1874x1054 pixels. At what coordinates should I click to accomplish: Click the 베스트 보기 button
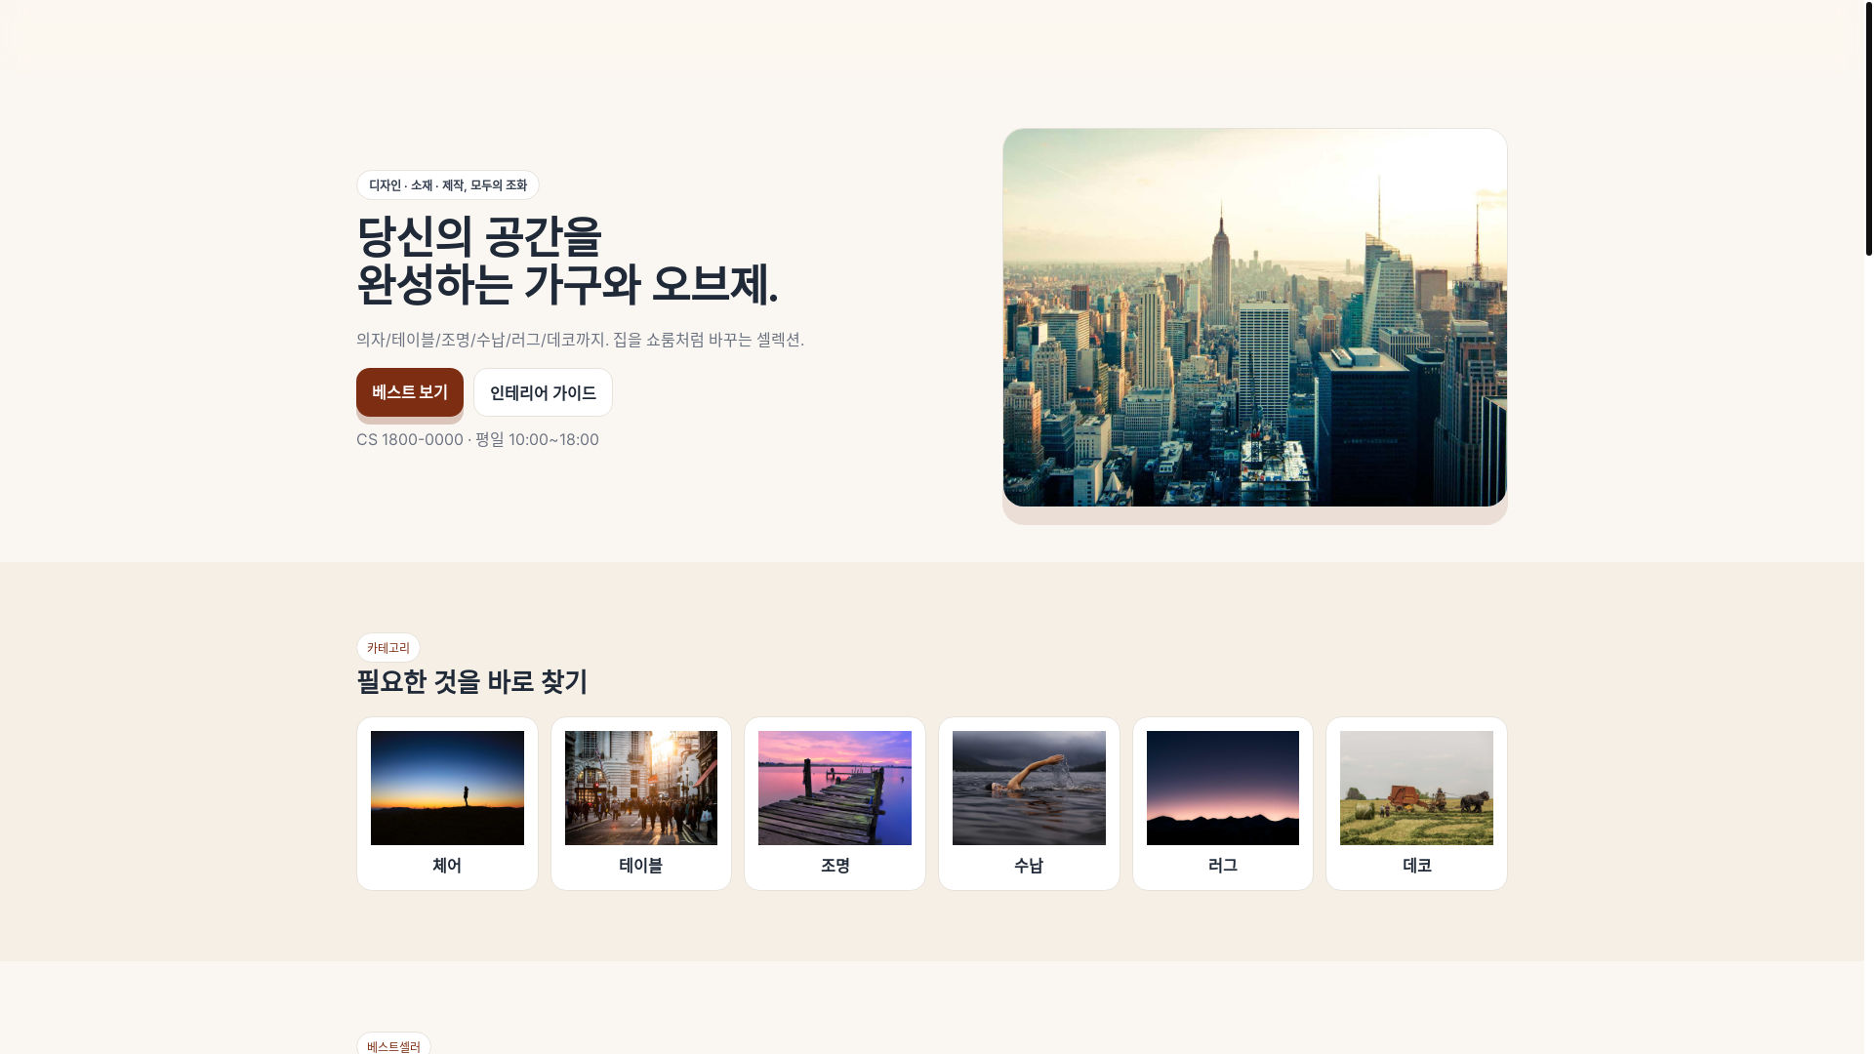coord(409,392)
